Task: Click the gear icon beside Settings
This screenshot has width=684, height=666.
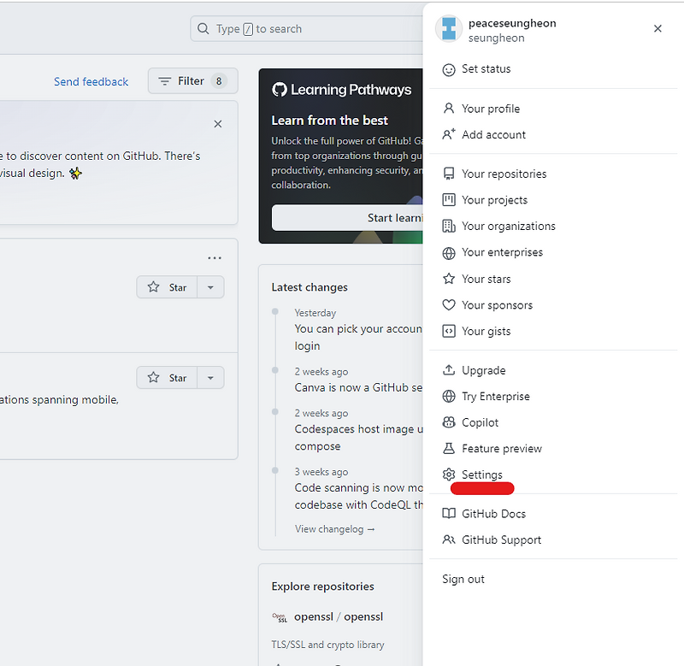Action: 449,474
